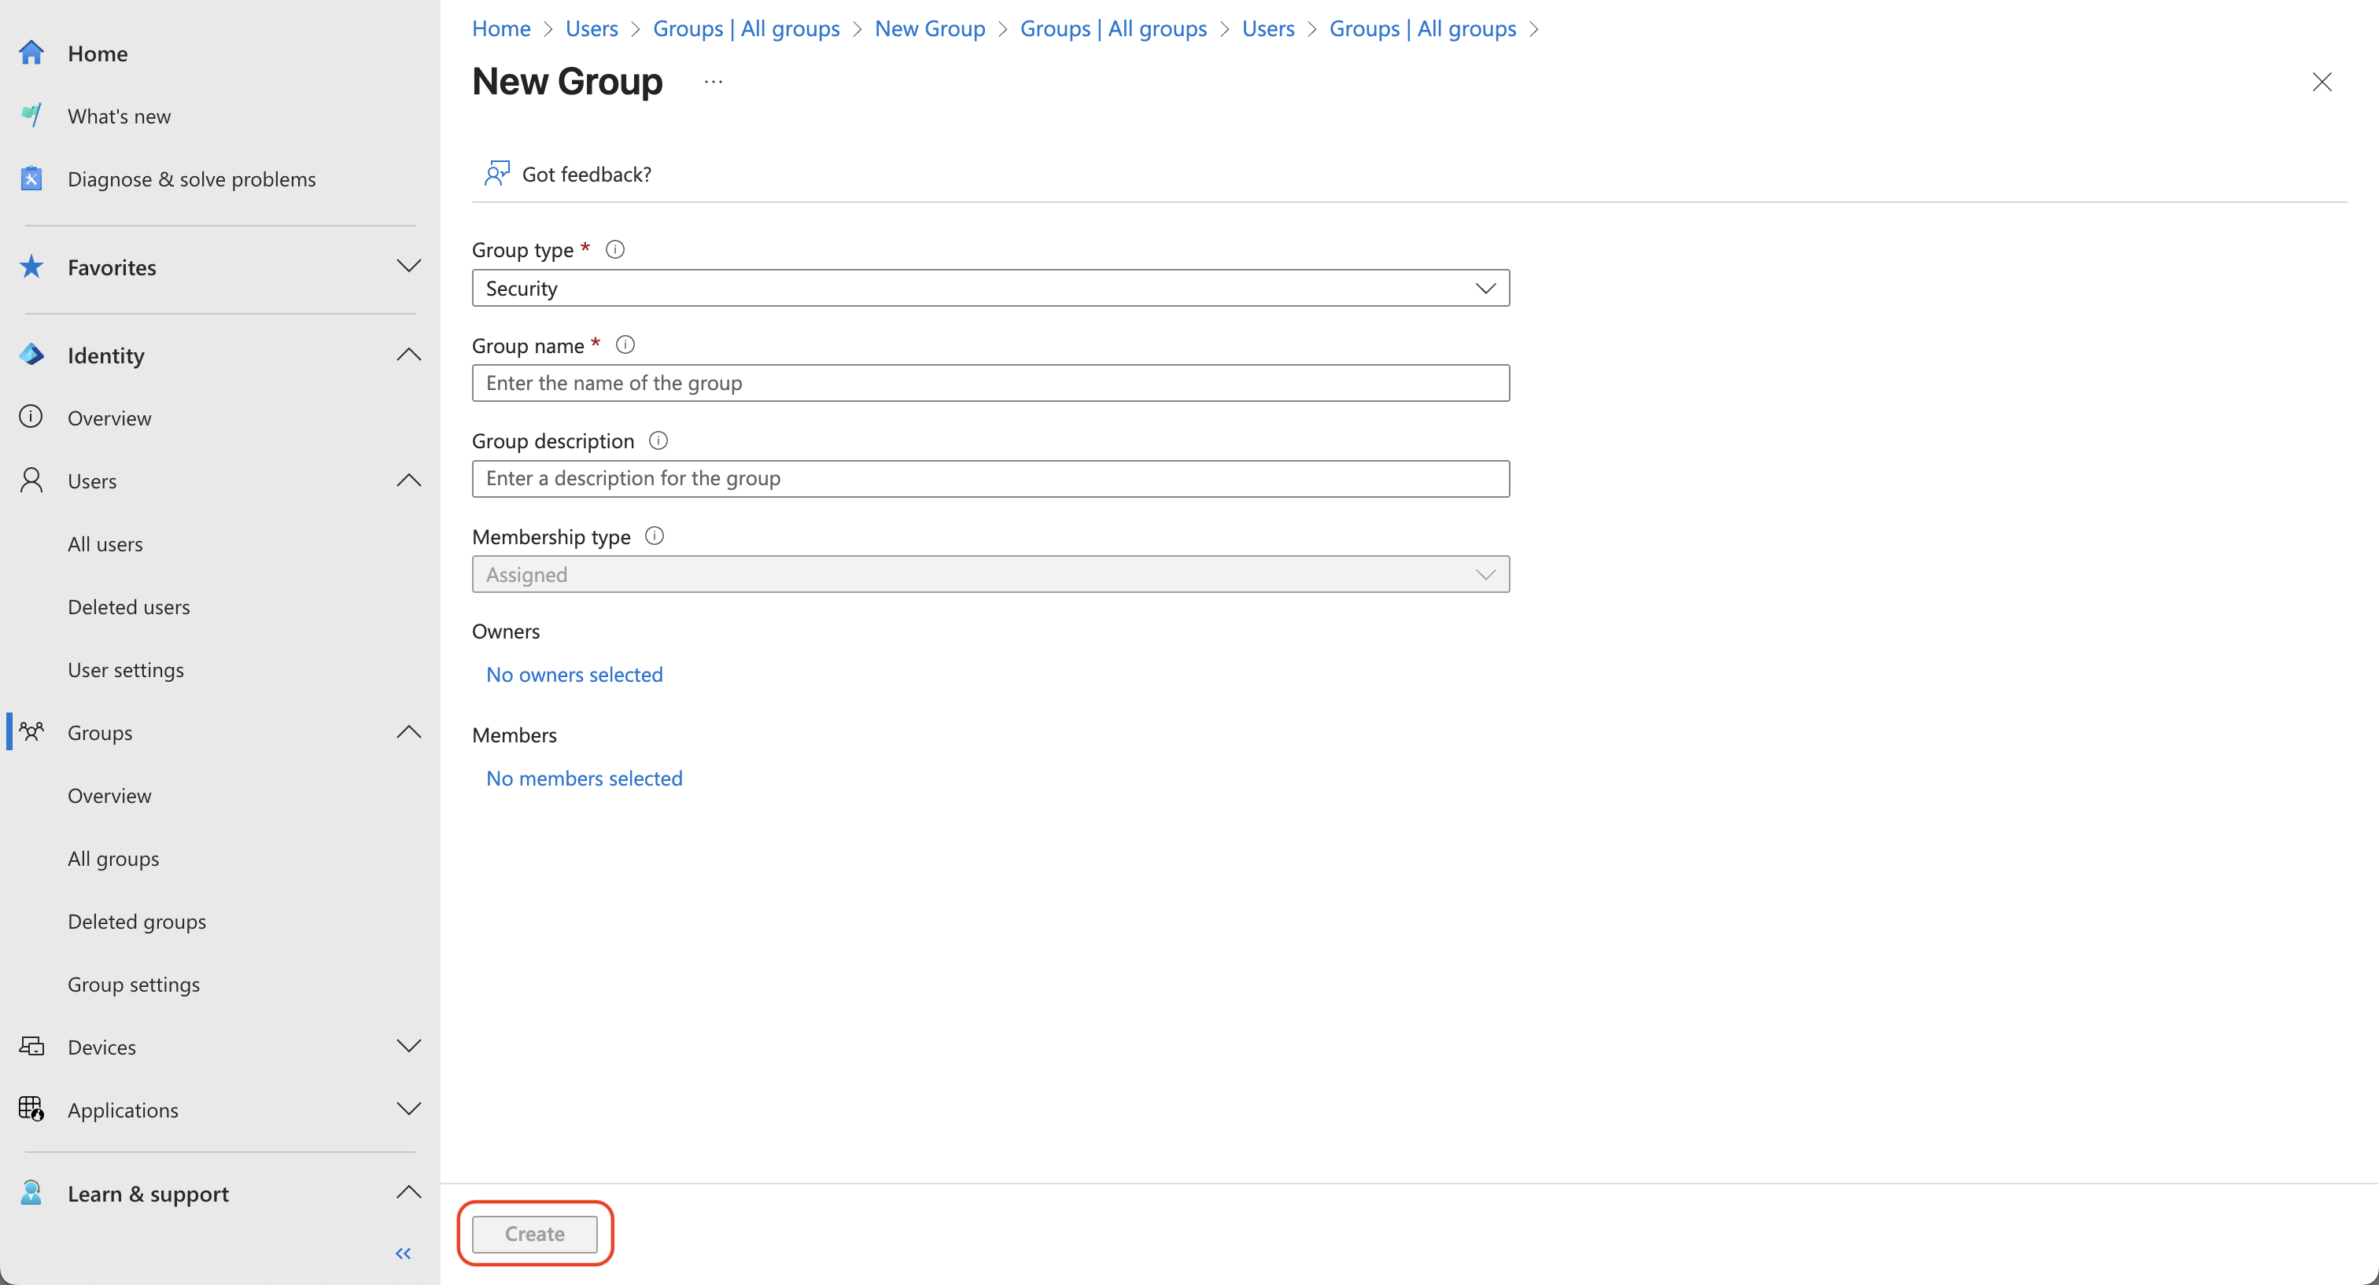Click Learn & support label
This screenshot has height=1285, width=2379.
148,1193
